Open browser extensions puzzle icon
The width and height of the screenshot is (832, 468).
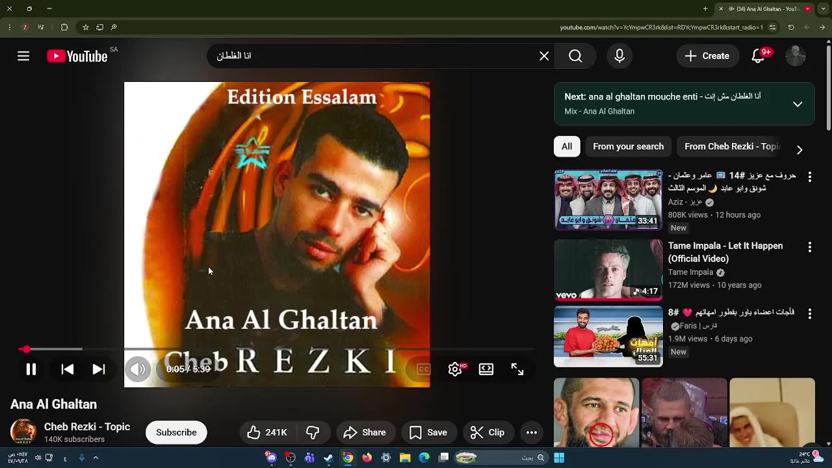pyautogui.click(x=64, y=27)
